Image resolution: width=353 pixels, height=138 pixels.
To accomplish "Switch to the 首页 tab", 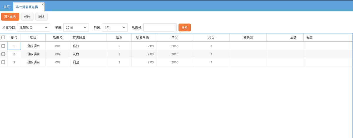I will click(6, 7).
